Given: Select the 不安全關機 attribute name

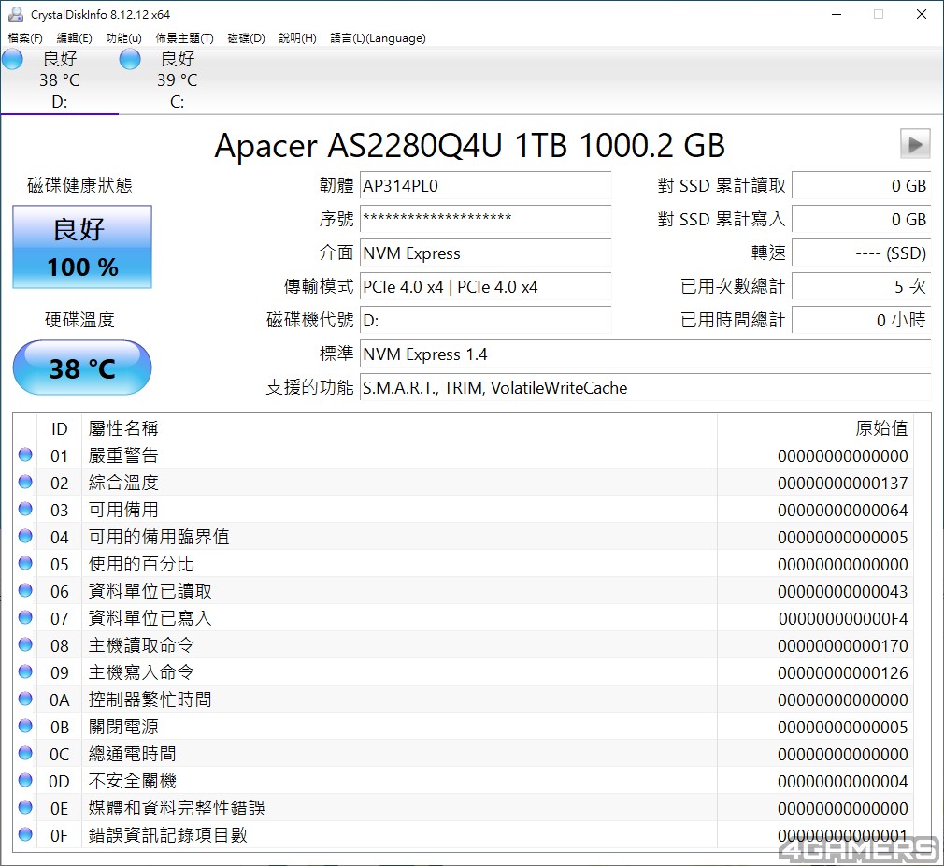Looking at the screenshot, I should click(x=133, y=781).
